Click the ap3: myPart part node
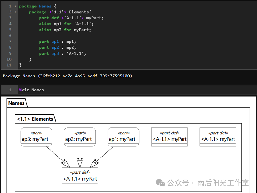 tap(36, 137)
